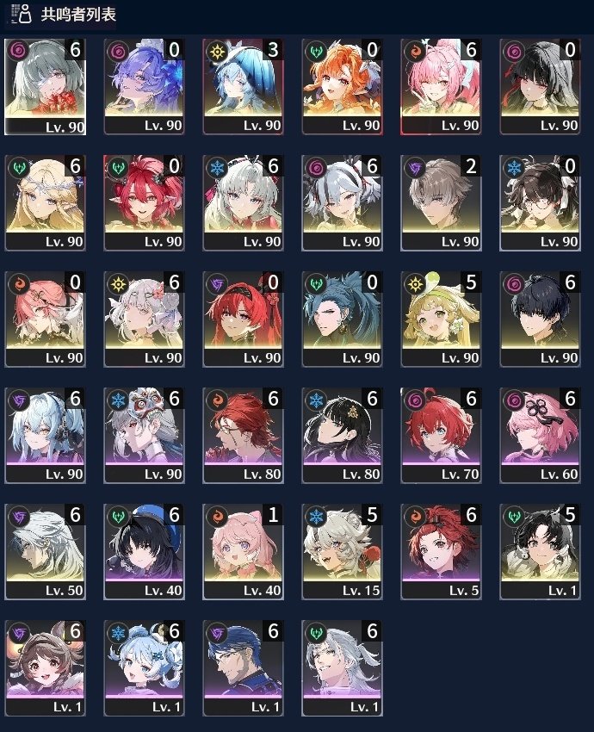This screenshot has height=732, width=594.
Task: Click the Glacio icon on the glasses-wearing resonator
Action: point(514,168)
